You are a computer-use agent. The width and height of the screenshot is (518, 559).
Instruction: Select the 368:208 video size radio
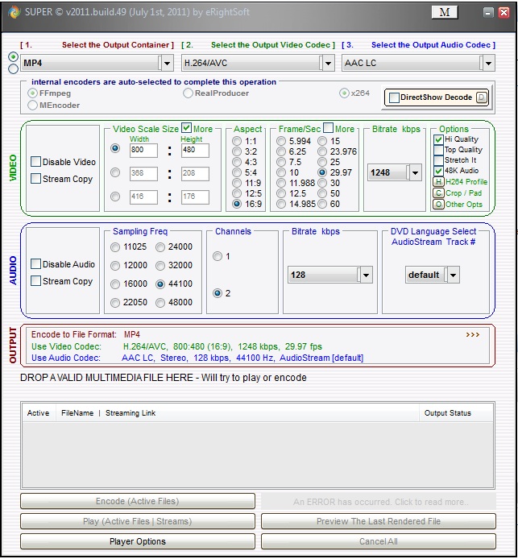pyautogui.click(x=115, y=173)
